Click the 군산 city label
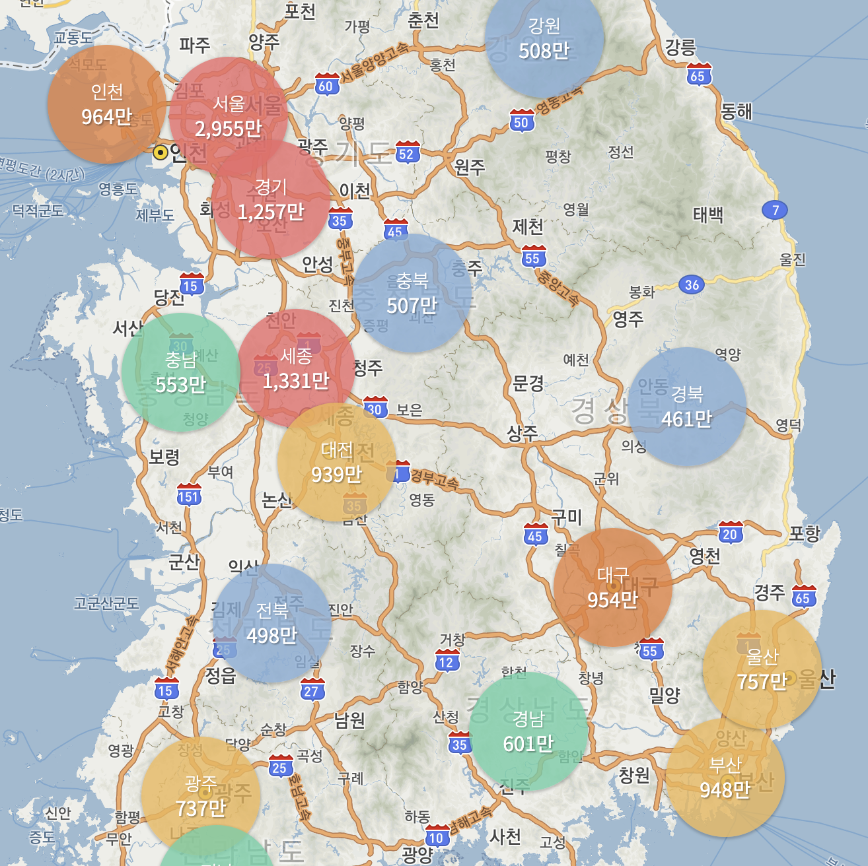 point(184,562)
